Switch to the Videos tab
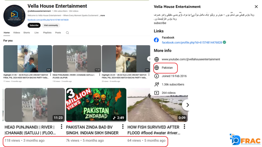The image size is (262, 147). pos(17,33)
